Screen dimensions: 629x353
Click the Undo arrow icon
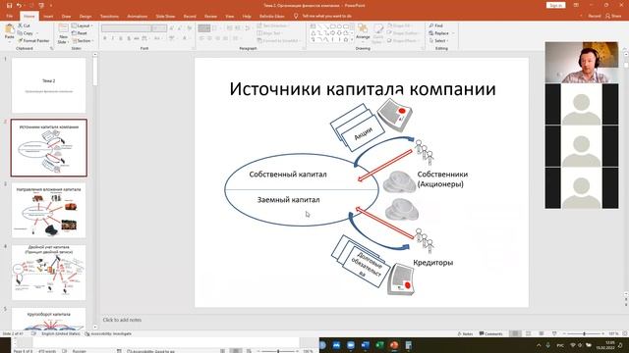tap(19, 6)
